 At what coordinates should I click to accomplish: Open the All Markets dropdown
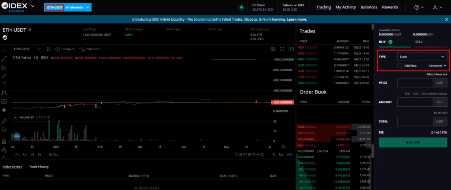pyautogui.click(x=78, y=7)
